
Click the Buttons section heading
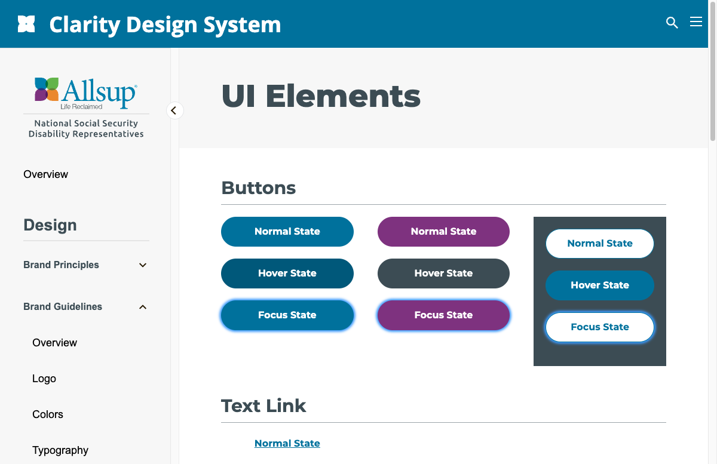coord(258,188)
